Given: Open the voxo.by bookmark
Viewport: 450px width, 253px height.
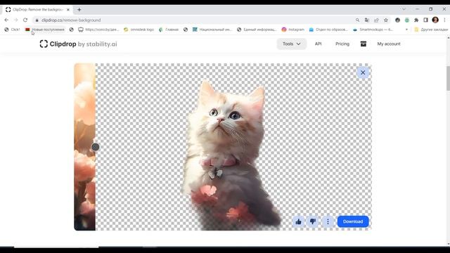Looking at the screenshot, I should pos(98,30).
